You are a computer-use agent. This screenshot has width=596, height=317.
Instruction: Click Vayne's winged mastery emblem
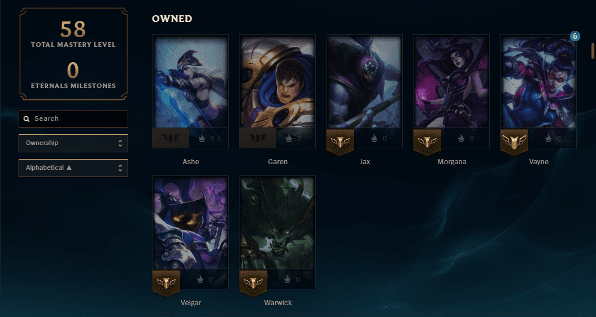click(x=514, y=142)
